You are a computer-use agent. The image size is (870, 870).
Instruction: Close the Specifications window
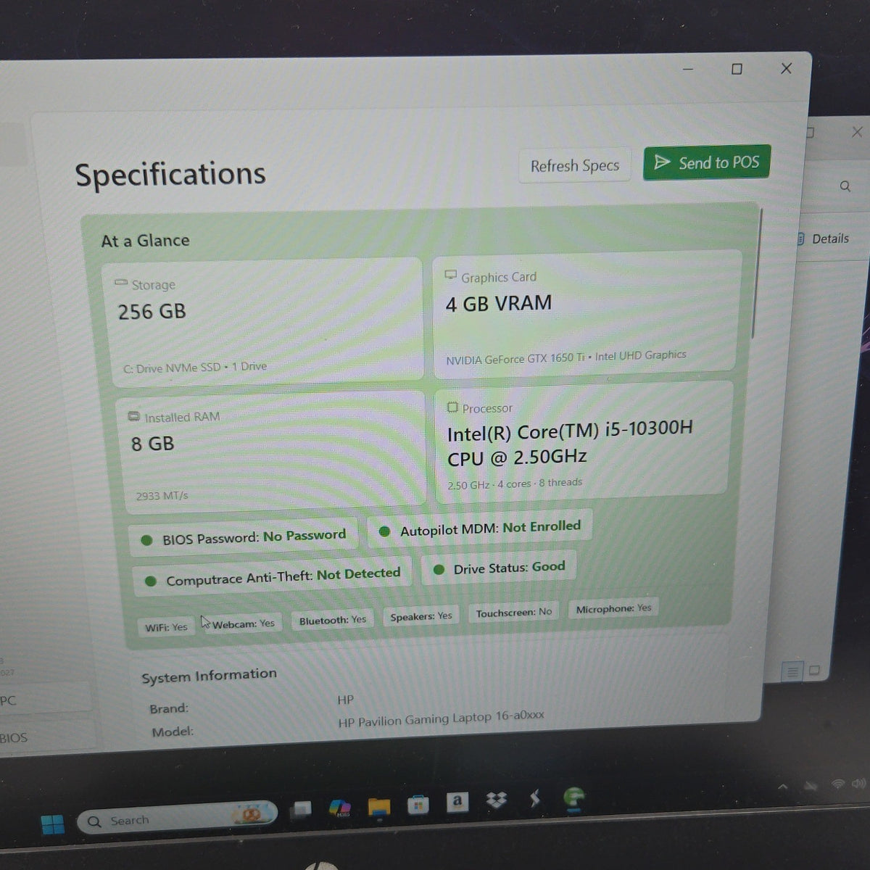(x=786, y=68)
